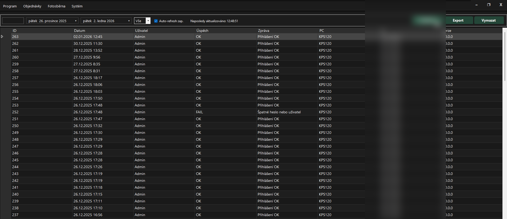Open the Objednávky menu
The height and width of the screenshot is (219, 507).
32,6
